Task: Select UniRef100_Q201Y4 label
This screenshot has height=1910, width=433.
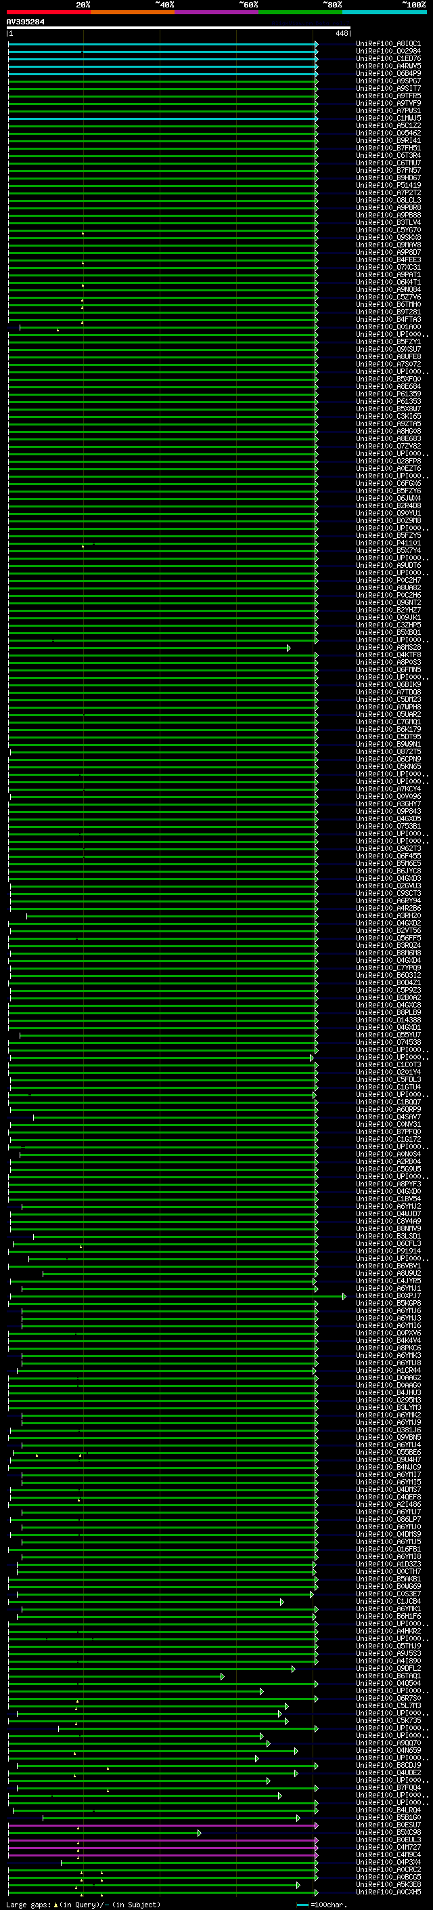Action: click(388, 1072)
